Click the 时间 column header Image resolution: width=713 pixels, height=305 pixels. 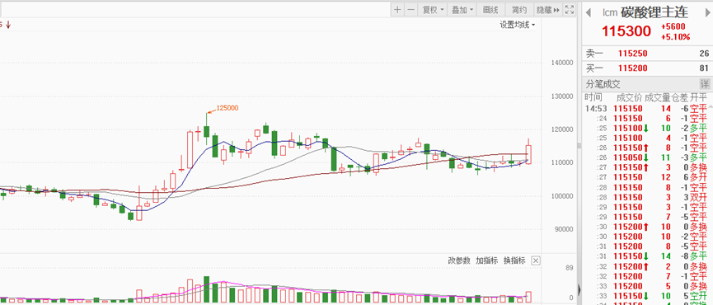click(x=593, y=97)
